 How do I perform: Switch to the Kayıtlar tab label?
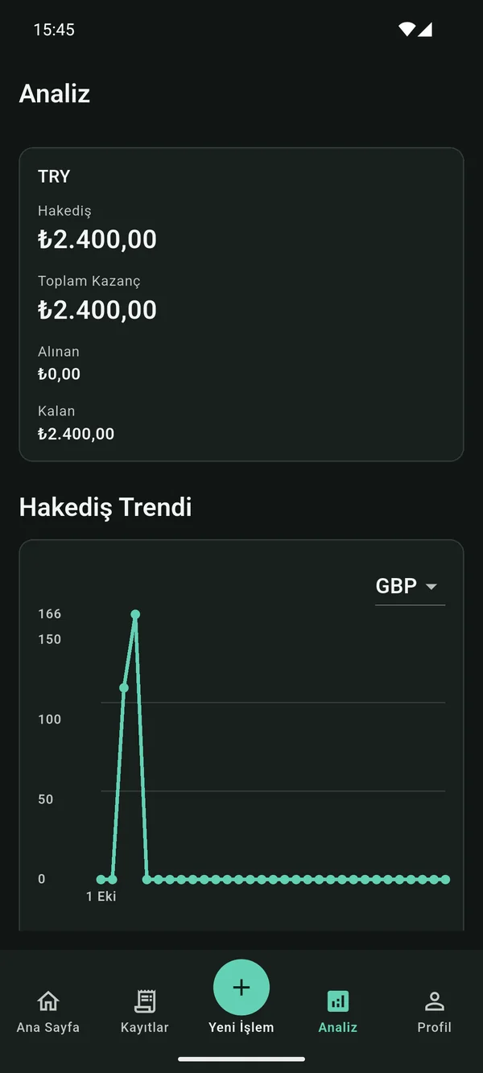click(x=145, y=1027)
